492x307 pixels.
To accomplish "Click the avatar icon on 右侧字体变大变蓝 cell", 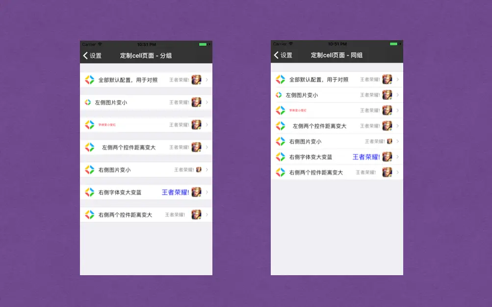I will click(x=196, y=192).
